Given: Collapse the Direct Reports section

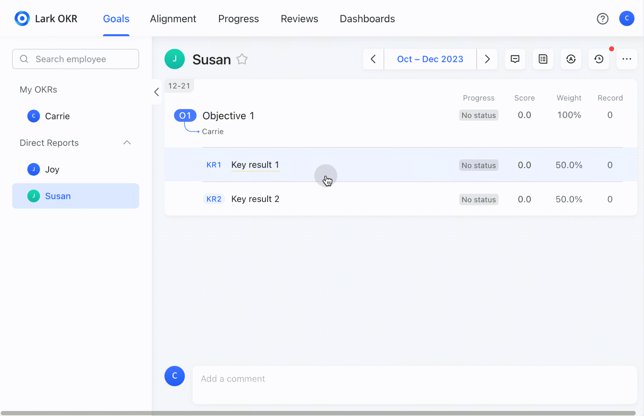Looking at the screenshot, I should [x=127, y=143].
